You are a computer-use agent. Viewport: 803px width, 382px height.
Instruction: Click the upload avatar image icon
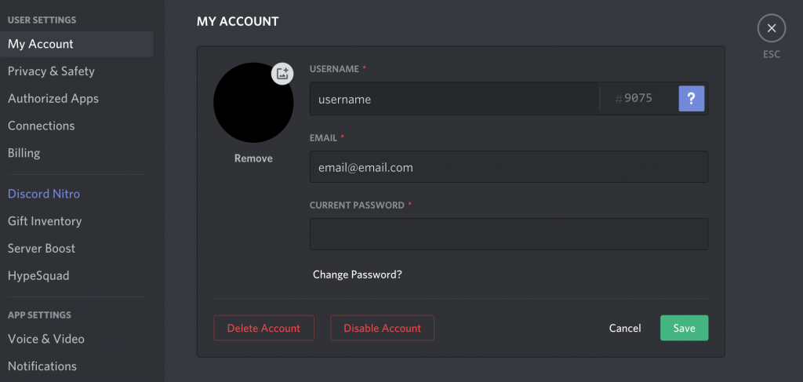click(x=282, y=73)
